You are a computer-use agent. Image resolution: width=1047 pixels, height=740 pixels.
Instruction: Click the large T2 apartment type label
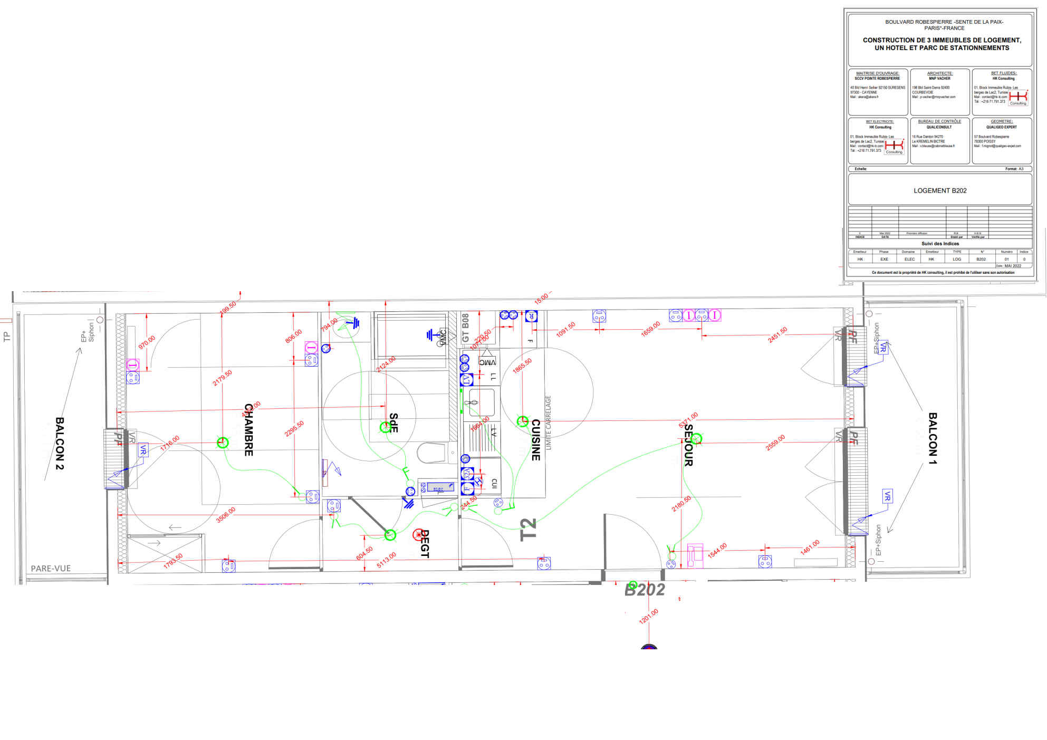(528, 529)
